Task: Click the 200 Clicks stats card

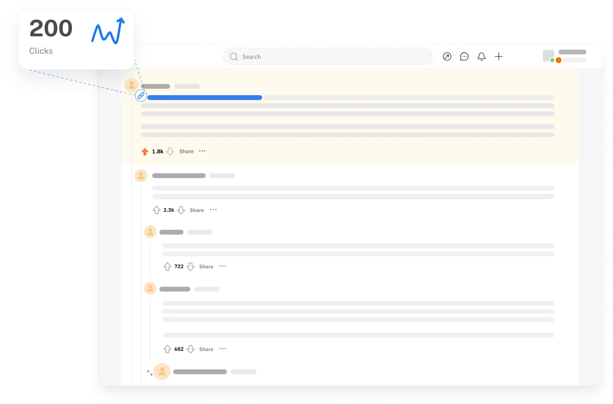Action: click(76, 39)
